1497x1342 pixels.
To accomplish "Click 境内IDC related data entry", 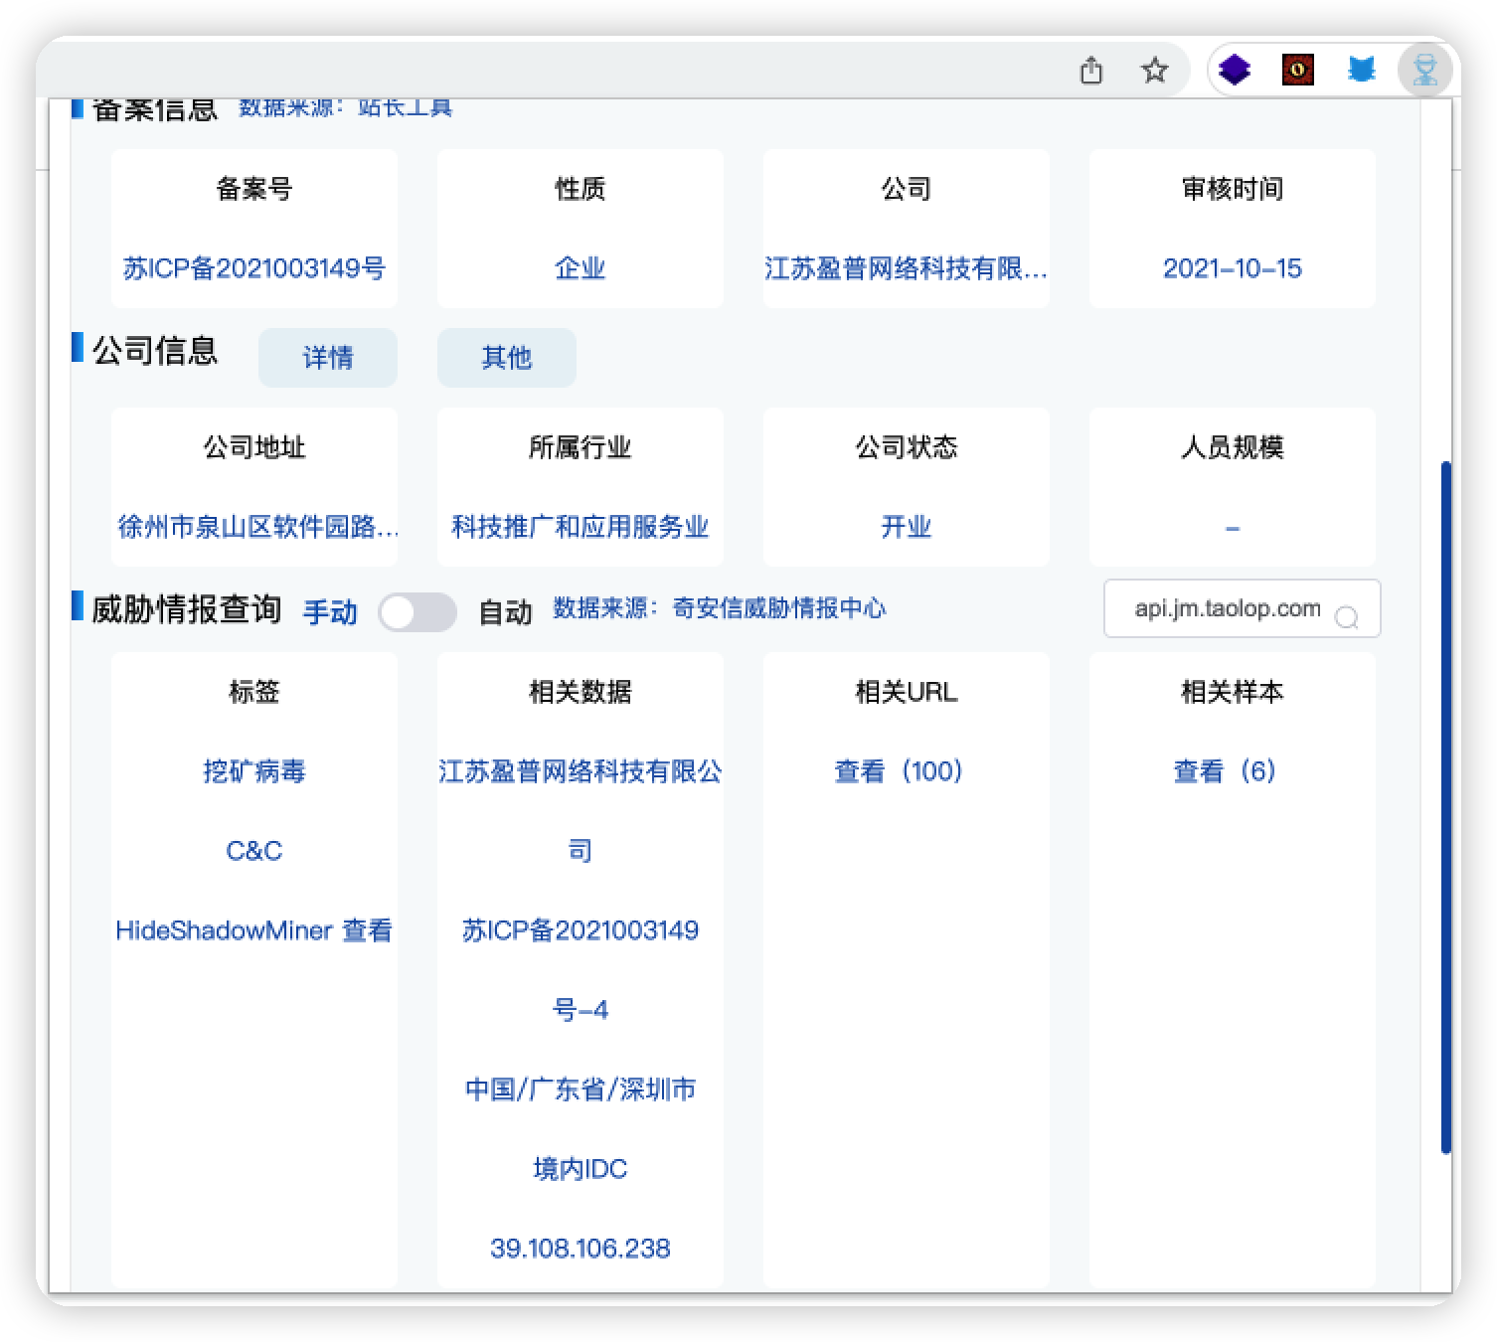I will [x=581, y=1169].
